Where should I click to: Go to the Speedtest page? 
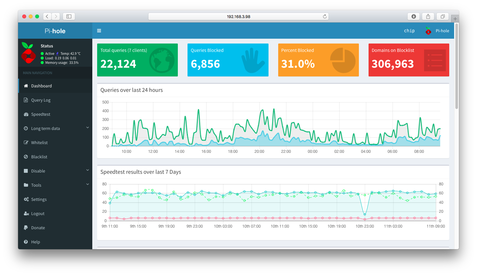[x=55, y=114]
